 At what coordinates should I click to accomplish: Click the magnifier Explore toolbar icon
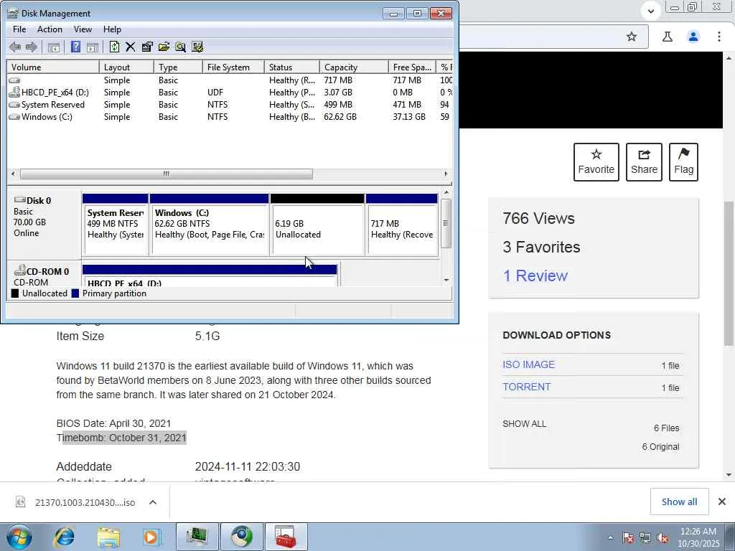180,47
